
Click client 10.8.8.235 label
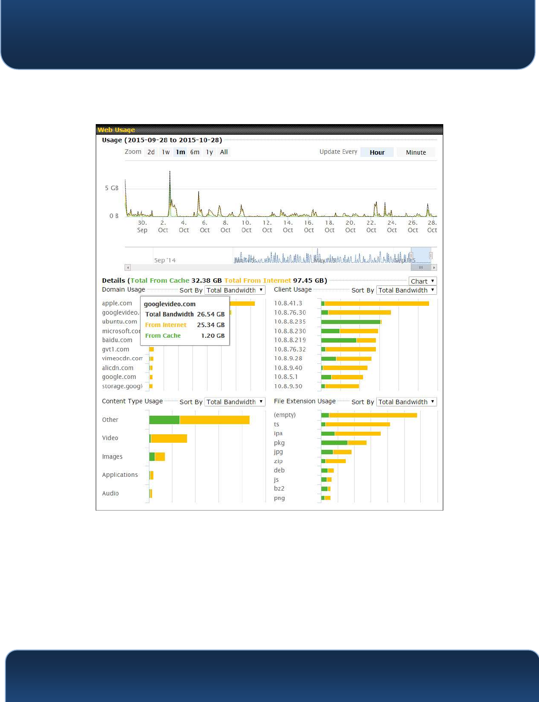tap(290, 322)
